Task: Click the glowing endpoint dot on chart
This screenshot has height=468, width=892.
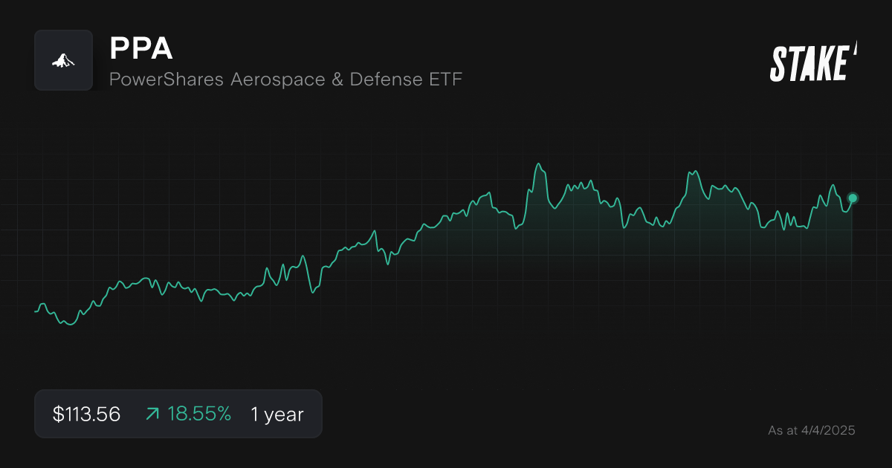Action: point(852,198)
